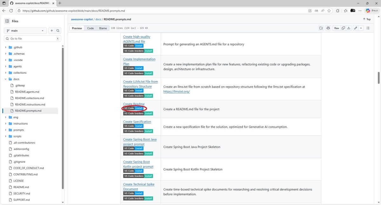This screenshot has height=205, width=381.
Task: Open the split screen apps icon
Action: pos(310,10)
